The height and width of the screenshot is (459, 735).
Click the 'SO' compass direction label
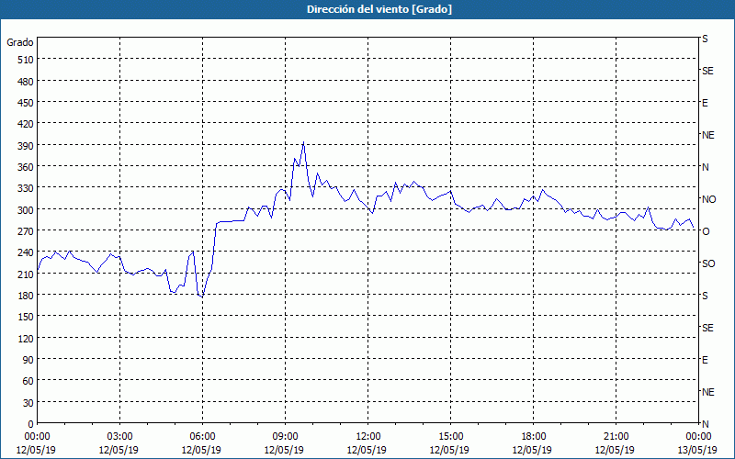tap(708, 263)
